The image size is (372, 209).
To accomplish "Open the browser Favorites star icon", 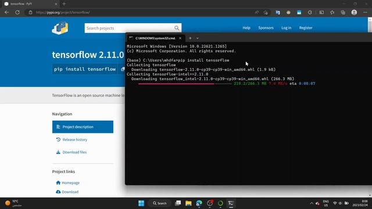I will (332, 12).
